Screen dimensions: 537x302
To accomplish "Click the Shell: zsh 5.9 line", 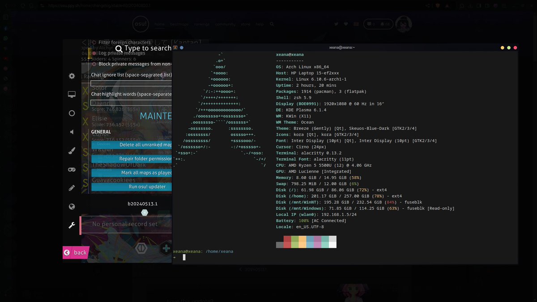I will [294, 98].
